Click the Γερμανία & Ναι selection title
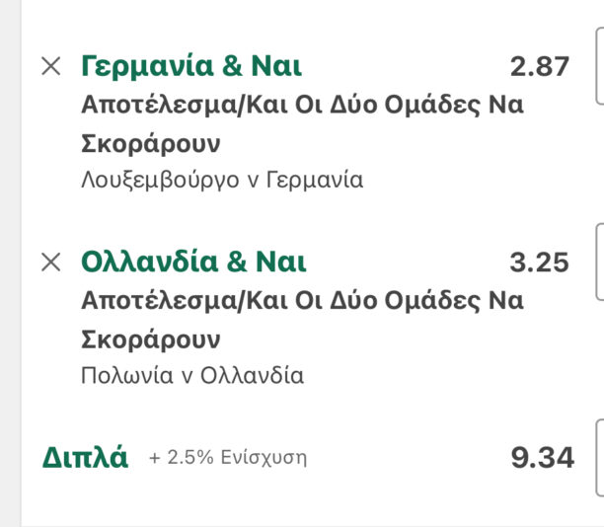 click(x=191, y=66)
